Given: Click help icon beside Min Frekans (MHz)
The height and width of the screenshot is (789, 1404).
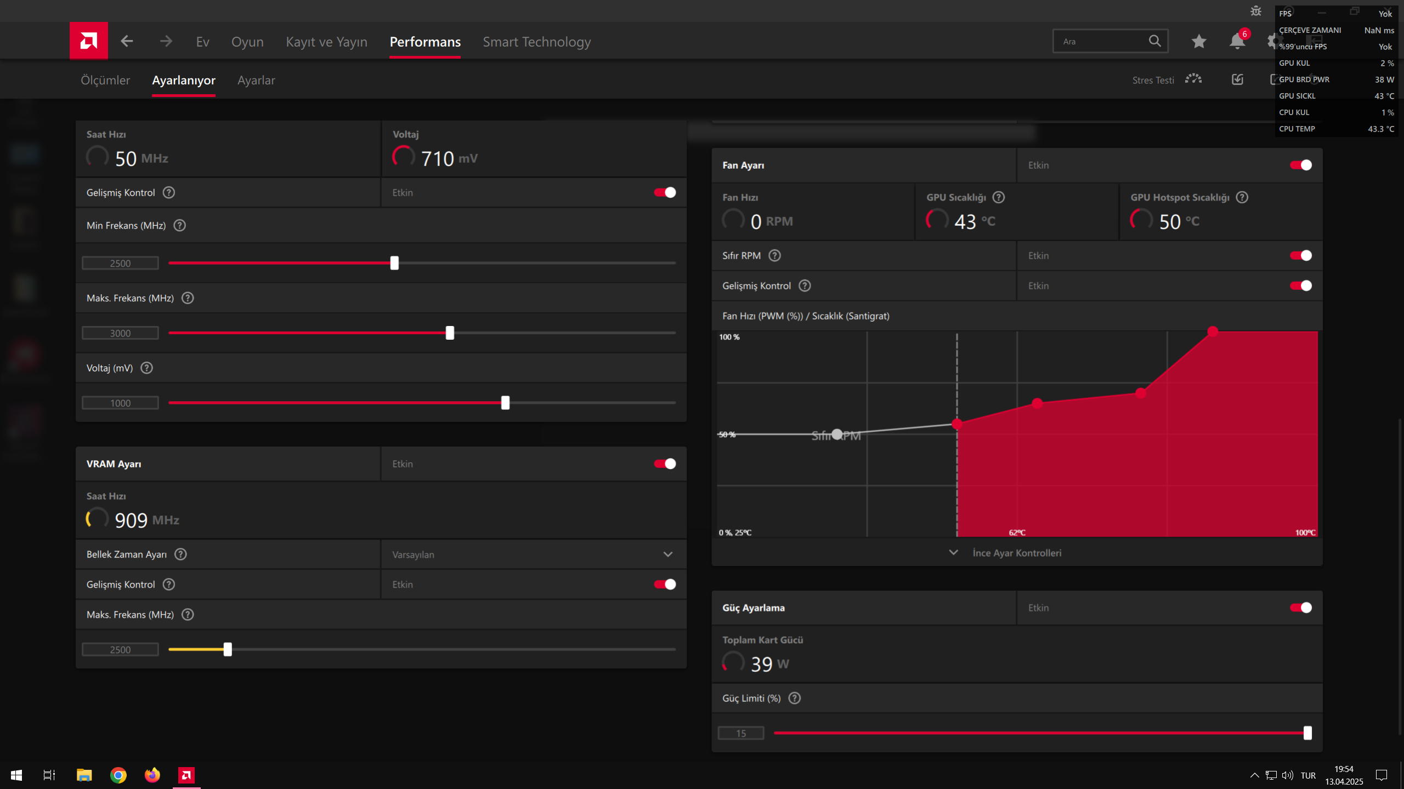Looking at the screenshot, I should (180, 226).
